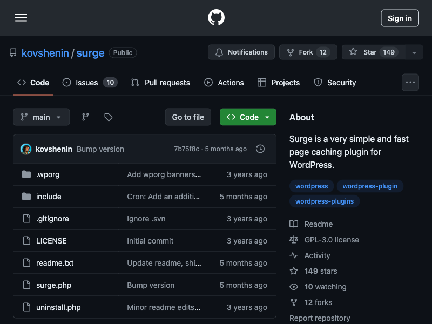The height and width of the screenshot is (324, 432).
Task: Click the surge.php file icon
Action: tap(26, 285)
